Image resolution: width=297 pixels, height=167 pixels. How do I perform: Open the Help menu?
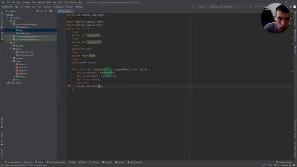[x=80, y=2]
